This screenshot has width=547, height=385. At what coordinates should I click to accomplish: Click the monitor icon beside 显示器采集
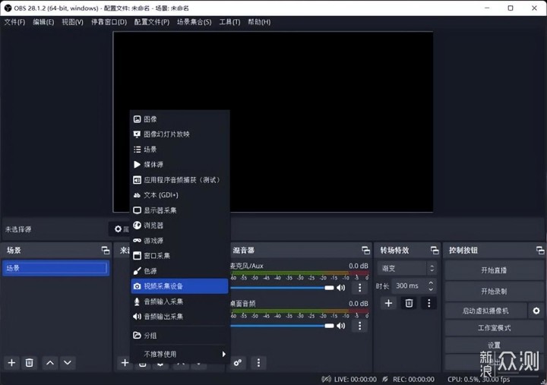137,210
